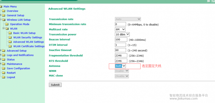Expand the Maintenance tree node
Viewport: 215px width, 103px height.
pyautogui.click(x=1, y=64)
